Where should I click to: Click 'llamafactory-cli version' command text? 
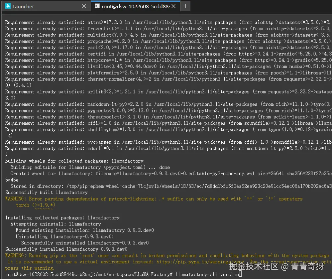click(207, 275)
